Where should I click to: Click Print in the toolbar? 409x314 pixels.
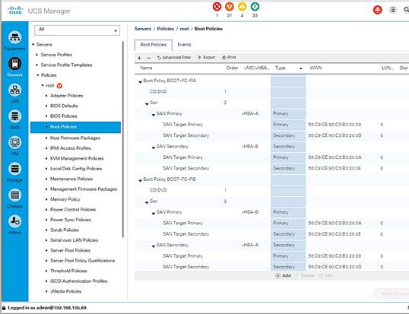pyautogui.click(x=229, y=57)
